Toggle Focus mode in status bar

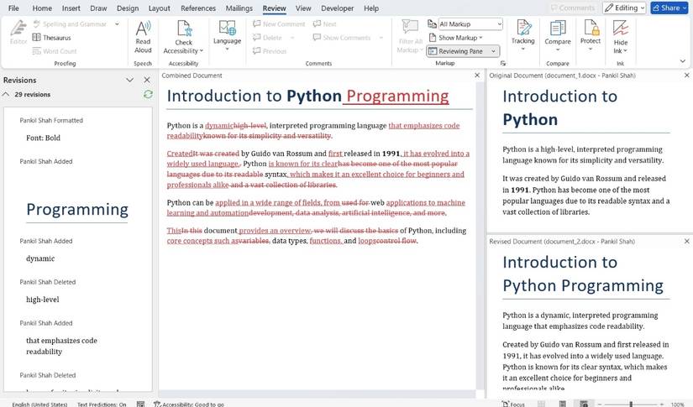(x=513, y=404)
